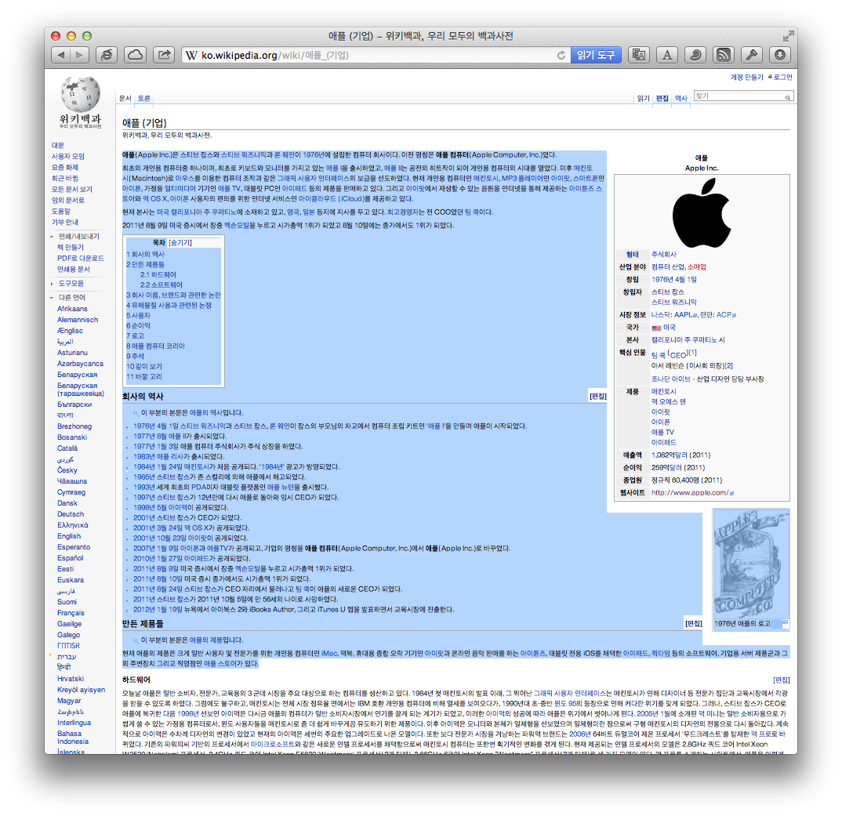Screen dimensions: 842x816
Task: Open 대문 in the sidebar
Action: (57, 146)
